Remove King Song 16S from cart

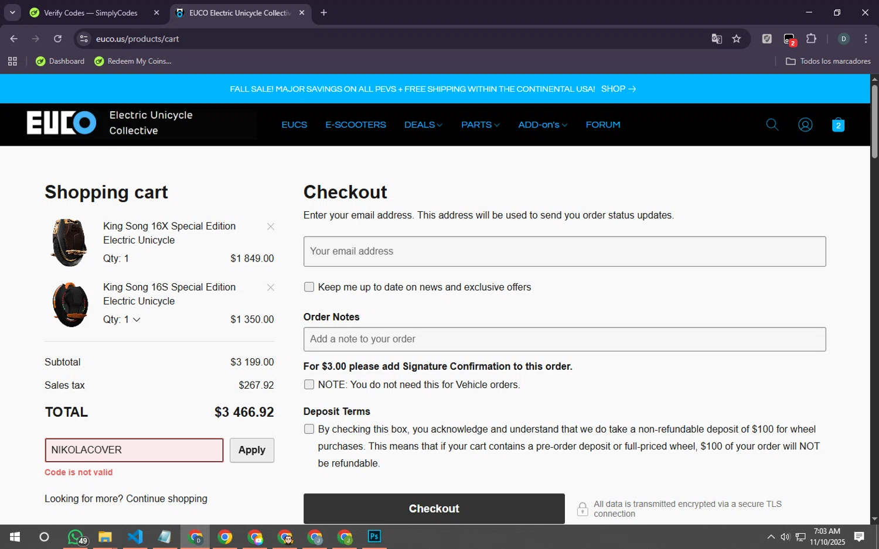click(271, 287)
